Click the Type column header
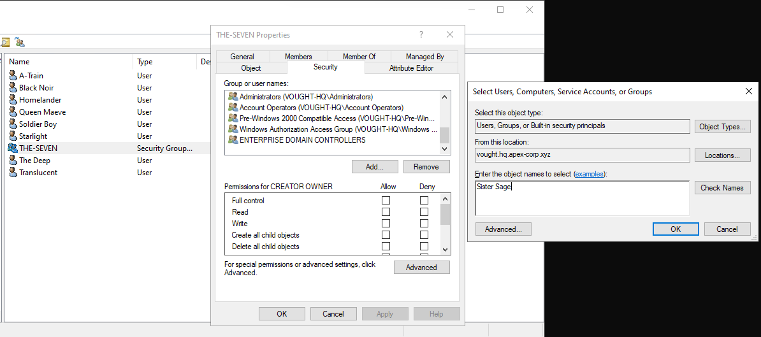This screenshot has height=337, width=761. [166, 62]
